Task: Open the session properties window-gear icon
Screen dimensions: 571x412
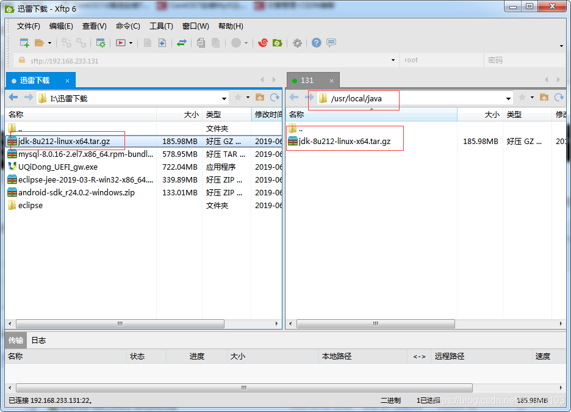Action: point(101,43)
